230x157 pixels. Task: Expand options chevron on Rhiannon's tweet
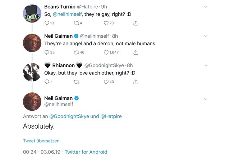pos(206,65)
